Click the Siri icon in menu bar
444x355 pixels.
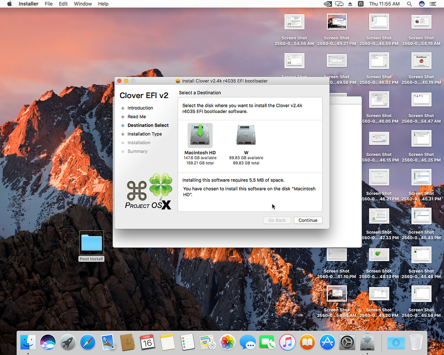pos(421,4)
